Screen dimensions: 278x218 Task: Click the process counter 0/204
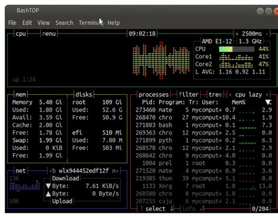260,209
